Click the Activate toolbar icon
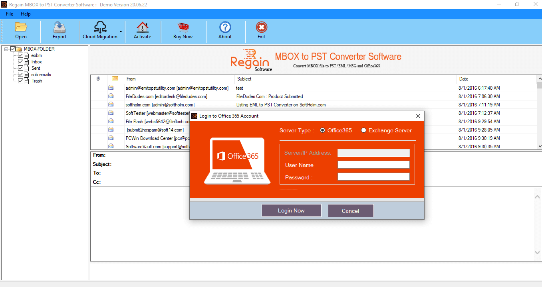Image resolution: width=542 pixels, height=287 pixels. 142,27
